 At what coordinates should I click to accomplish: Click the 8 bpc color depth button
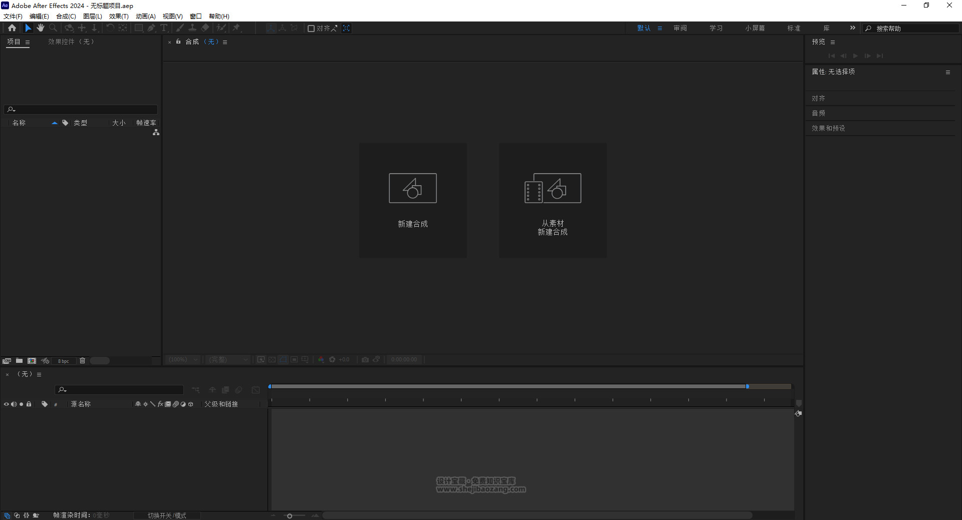click(64, 361)
